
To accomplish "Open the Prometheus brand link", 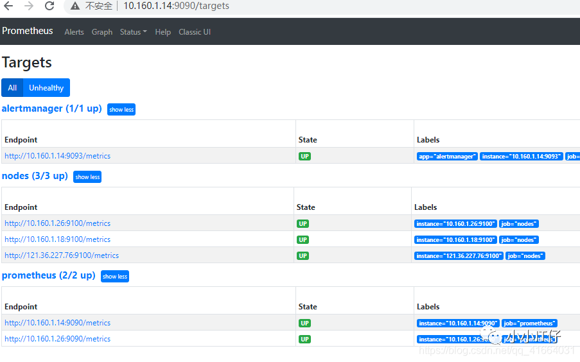I will pyautogui.click(x=28, y=31).
